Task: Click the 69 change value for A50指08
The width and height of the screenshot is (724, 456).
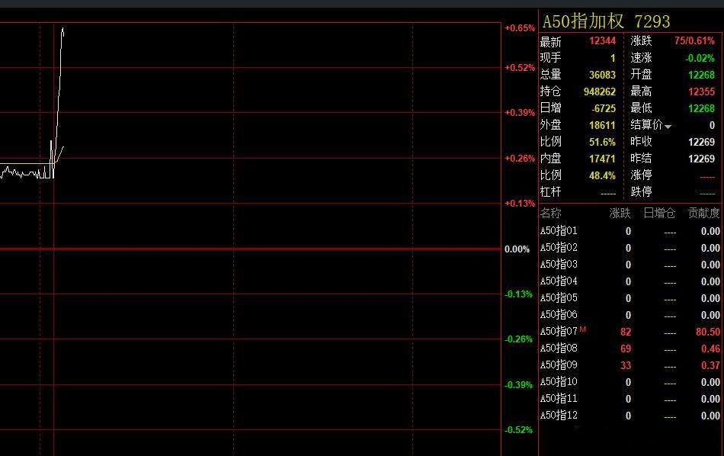Action: coord(626,348)
